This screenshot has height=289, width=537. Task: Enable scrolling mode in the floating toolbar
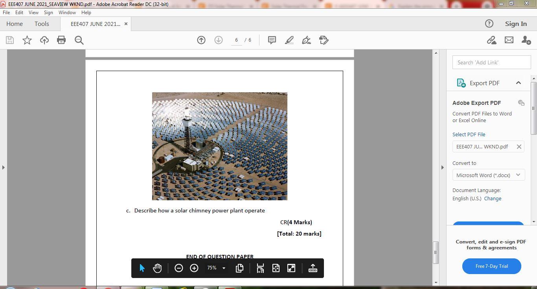point(260,268)
